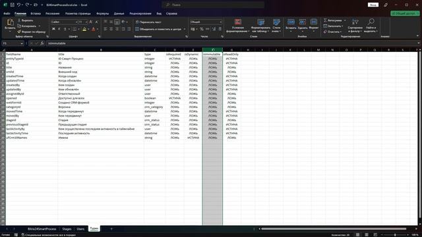Click the Redo arrow in title bar

27,5
